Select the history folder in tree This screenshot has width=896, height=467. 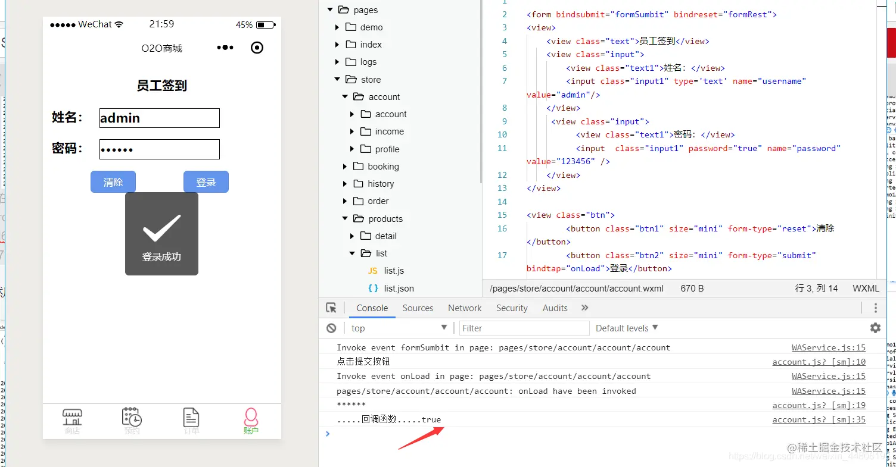(x=381, y=184)
